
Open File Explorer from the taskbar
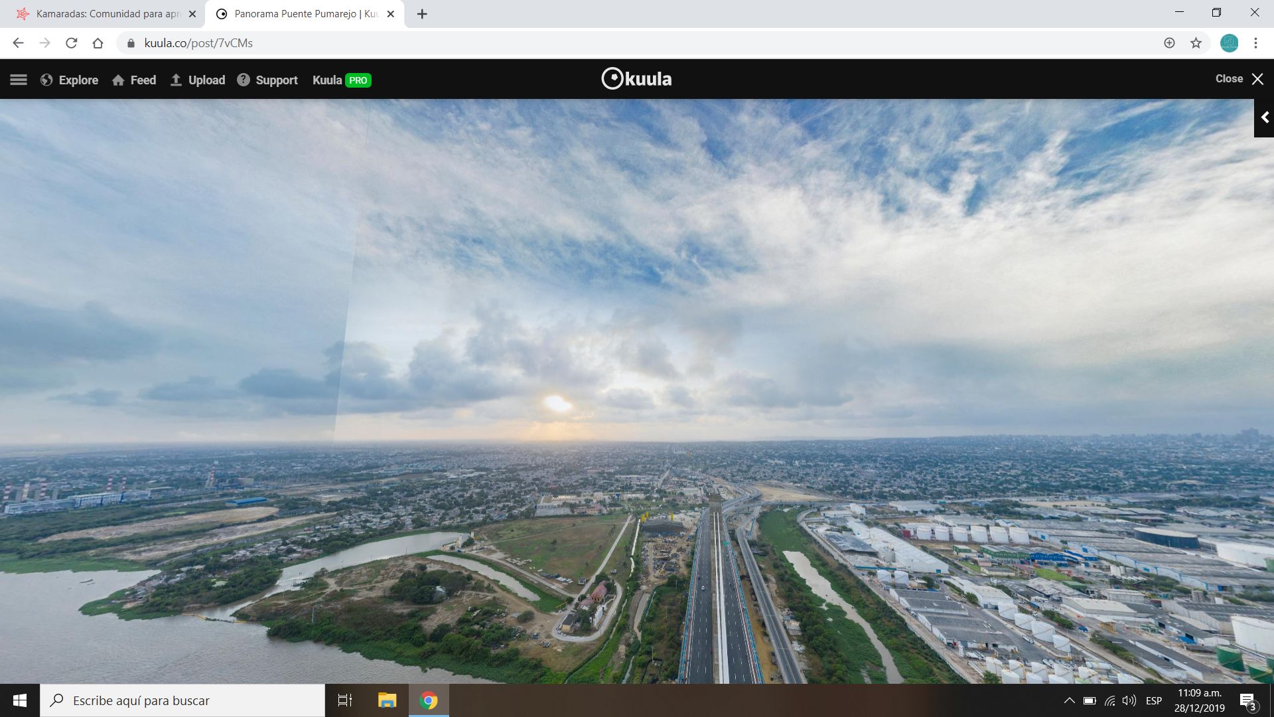[x=387, y=700]
